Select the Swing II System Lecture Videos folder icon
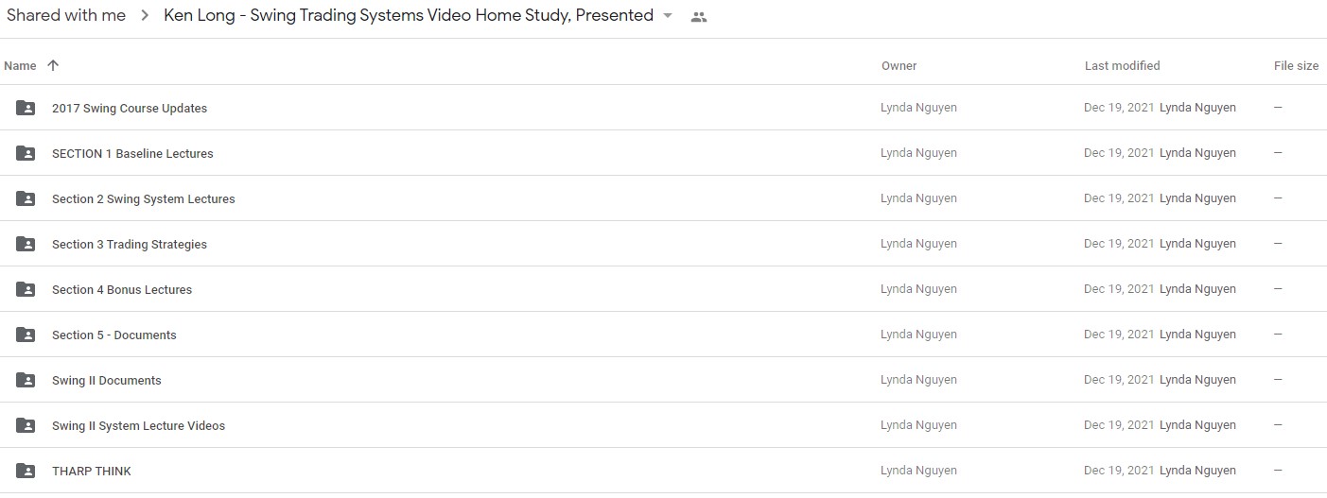Image resolution: width=1327 pixels, height=498 pixels. coord(26,425)
